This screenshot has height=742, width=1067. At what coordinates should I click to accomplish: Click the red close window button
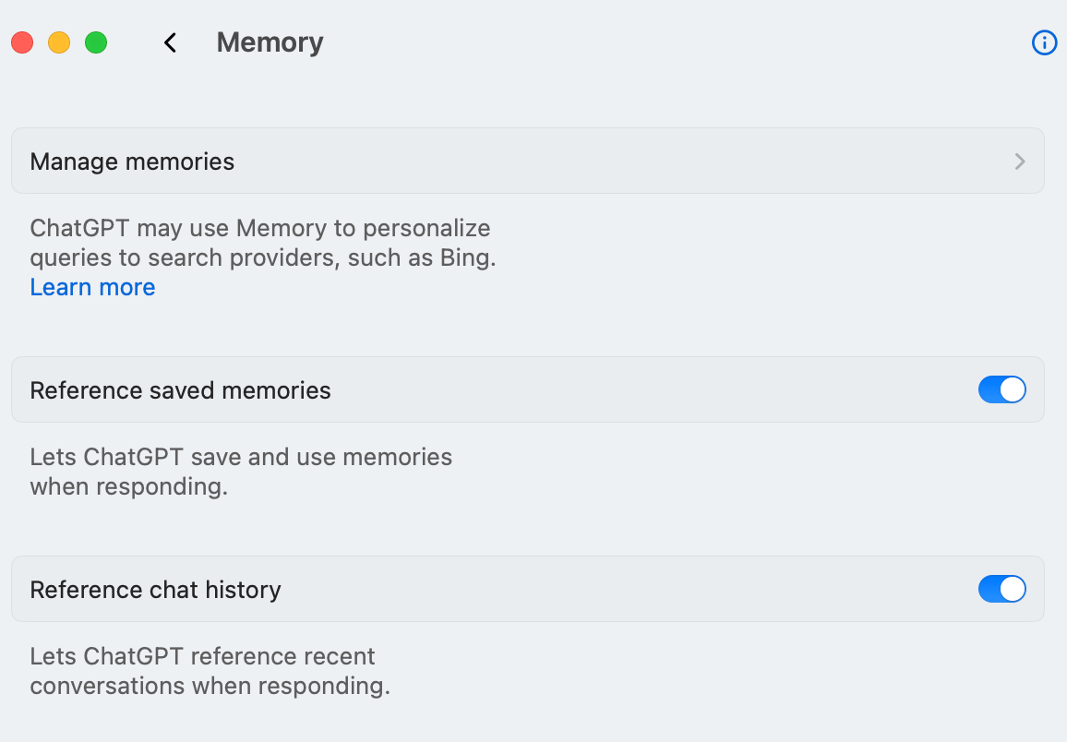22,42
